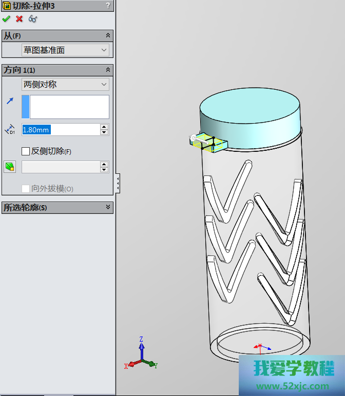Open the 草图基准面 start condition dropdown
This screenshot has width=345, height=396.
[x=65, y=50]
